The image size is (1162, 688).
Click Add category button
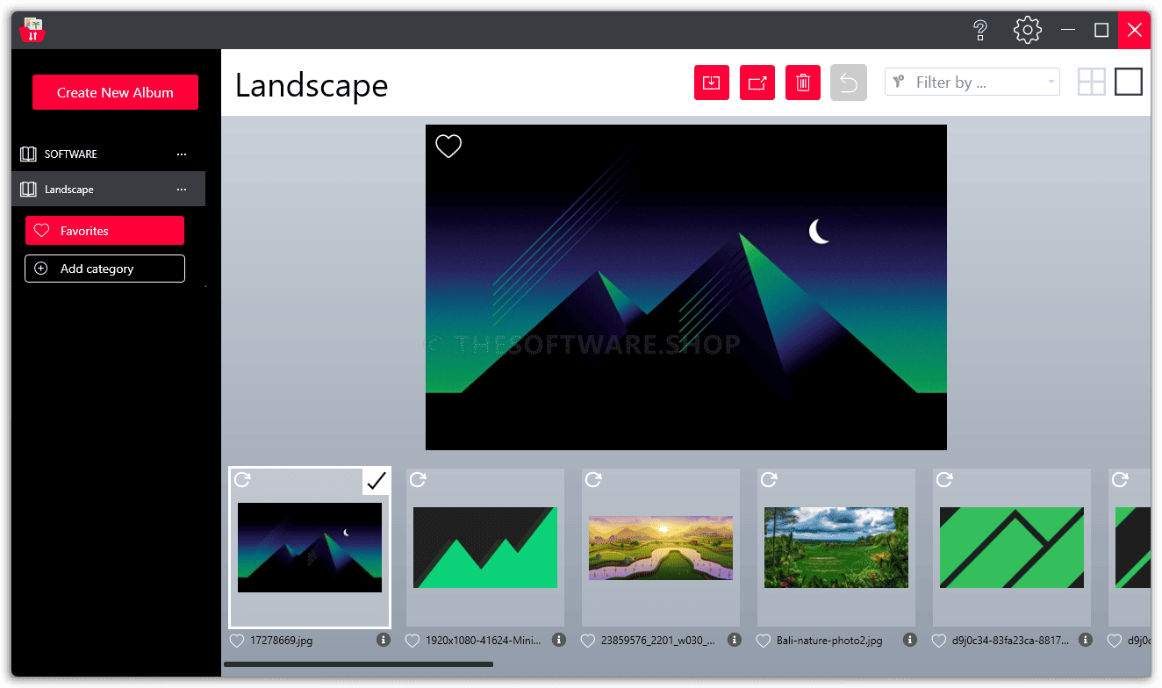104,269
